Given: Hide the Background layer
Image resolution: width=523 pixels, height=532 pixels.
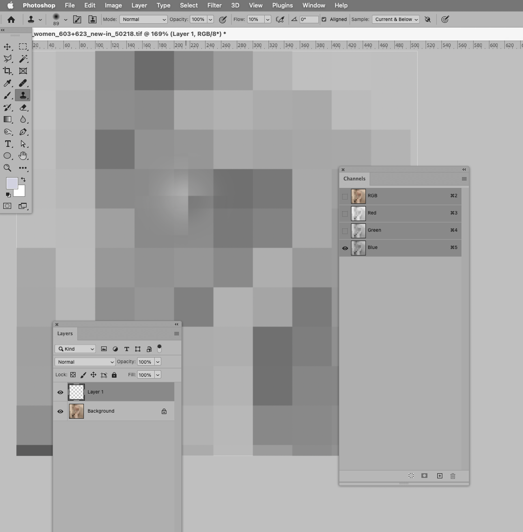Looking at the screenshot, I should [x=60, y=411].
